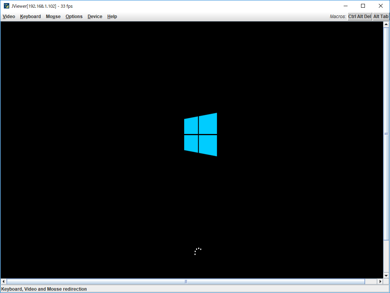Maximize the JViewer window
390x293 pixels.
pos(363,6)
